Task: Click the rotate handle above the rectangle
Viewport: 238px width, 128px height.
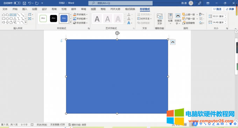Action: point(117,33)
